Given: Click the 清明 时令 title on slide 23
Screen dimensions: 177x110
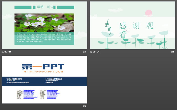Looking at the screenshot, I should 45,7.
